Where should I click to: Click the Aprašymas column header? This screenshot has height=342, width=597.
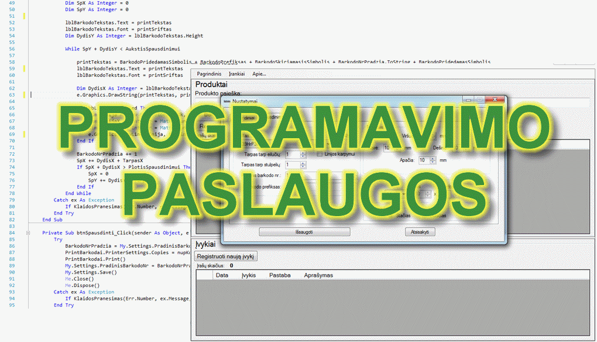click(318, 275)
